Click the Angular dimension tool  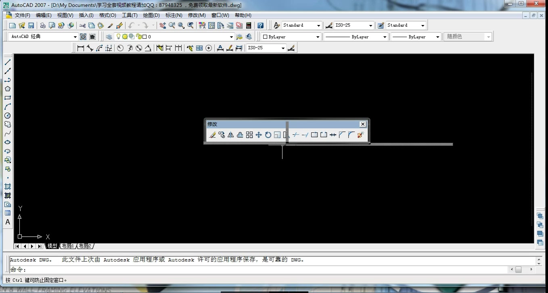point(148,48)
